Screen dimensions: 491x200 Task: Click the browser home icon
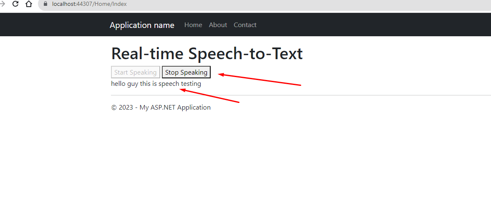pyautogui.click(x=28, y=4)
